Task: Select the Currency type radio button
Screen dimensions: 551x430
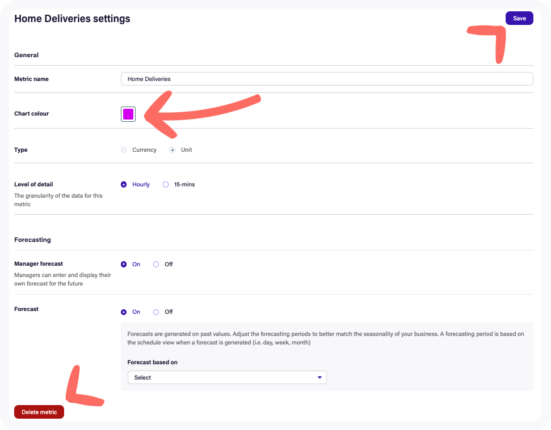Action: tap(124, 150)
